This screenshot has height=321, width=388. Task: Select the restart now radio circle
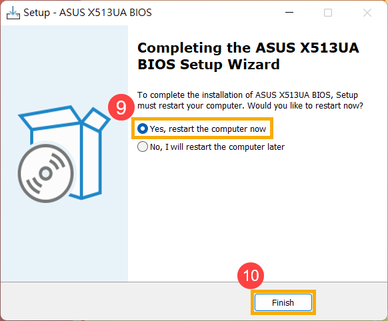point(143,129)
